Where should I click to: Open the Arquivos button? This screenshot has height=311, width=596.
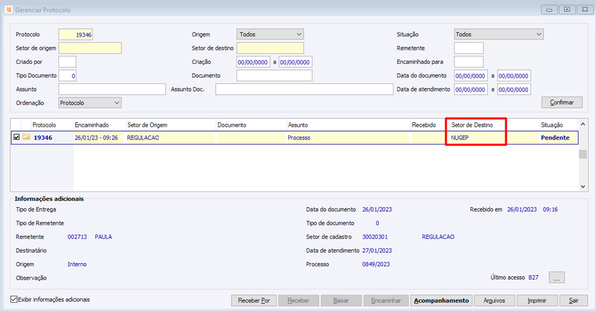point(494,300)
